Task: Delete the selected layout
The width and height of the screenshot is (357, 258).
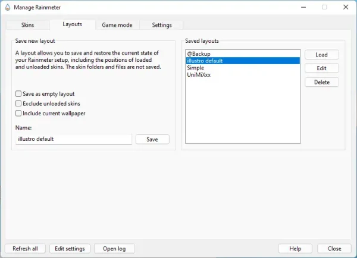Action: click(x=322, y=82)
